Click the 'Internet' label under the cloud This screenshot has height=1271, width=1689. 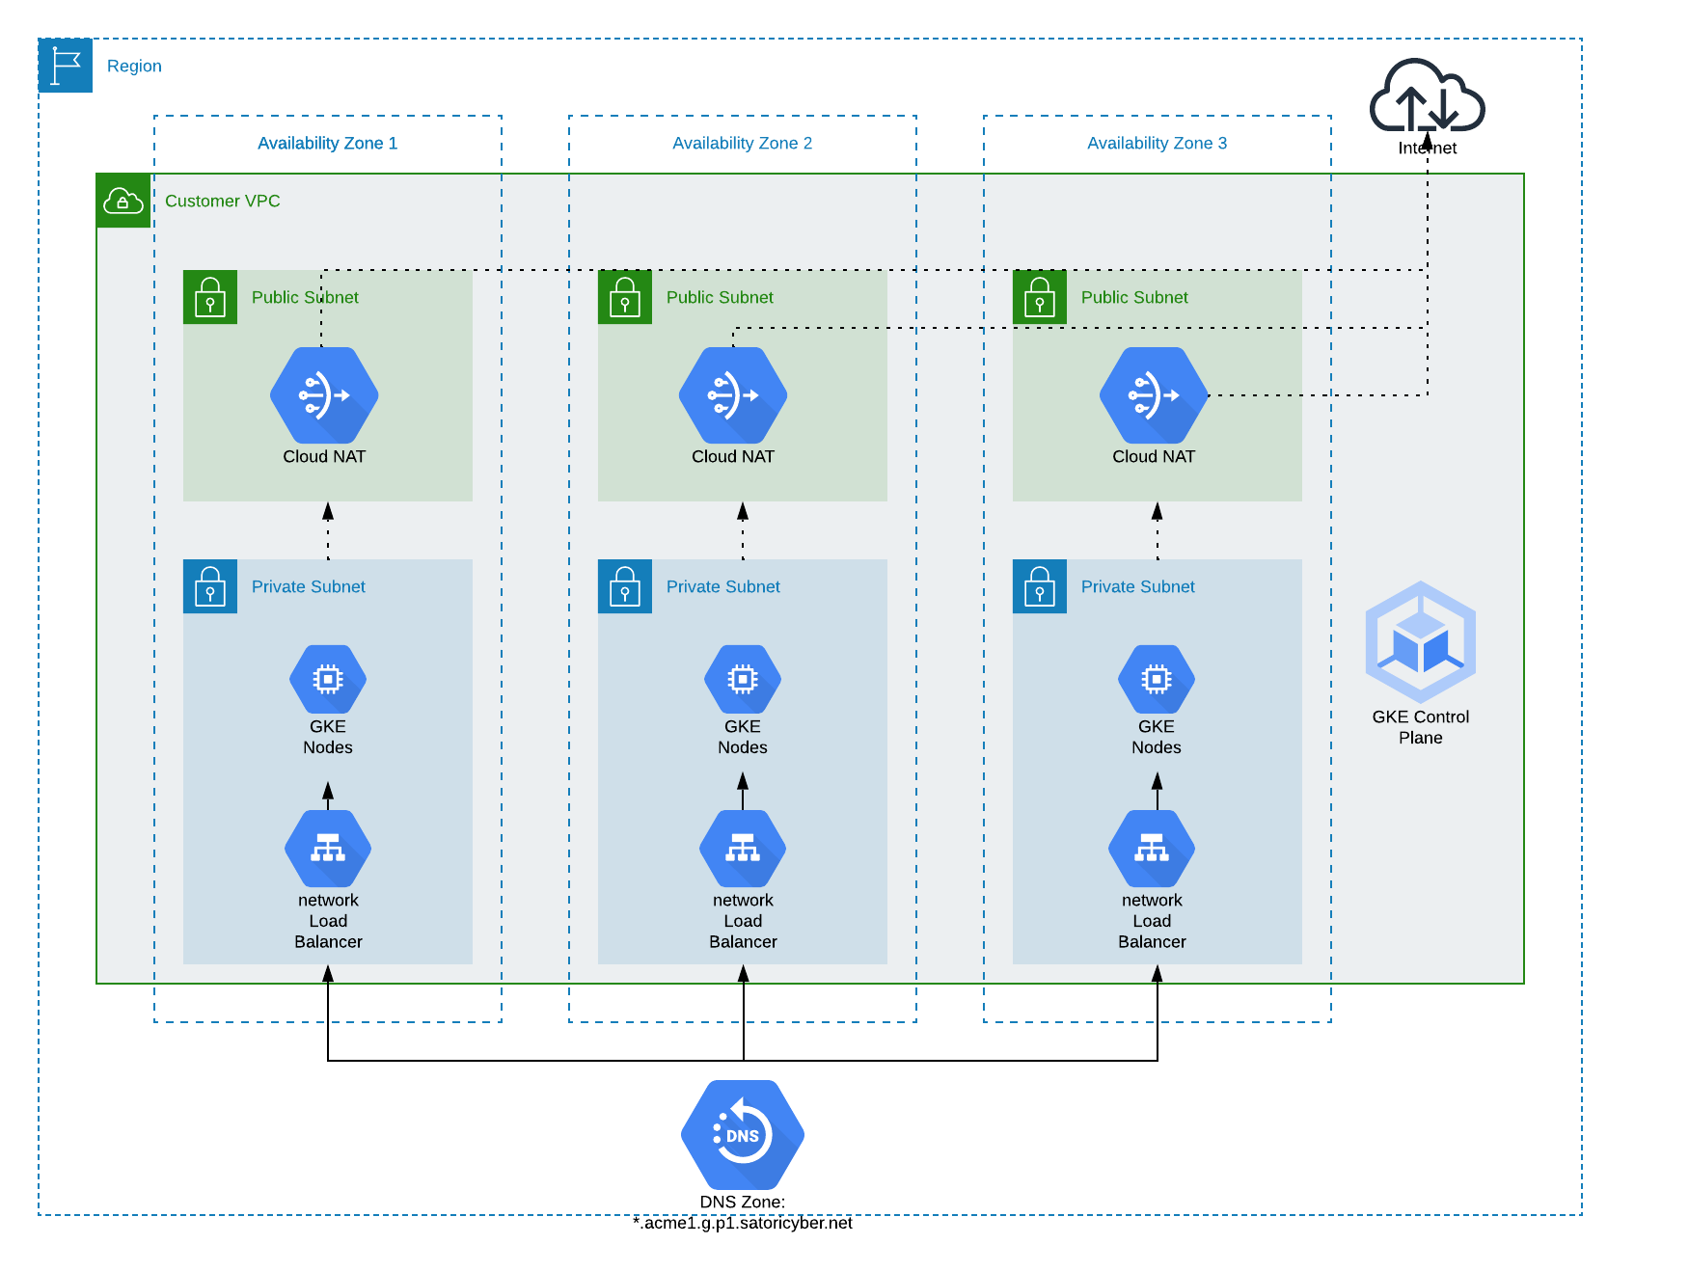(1428, 148)
